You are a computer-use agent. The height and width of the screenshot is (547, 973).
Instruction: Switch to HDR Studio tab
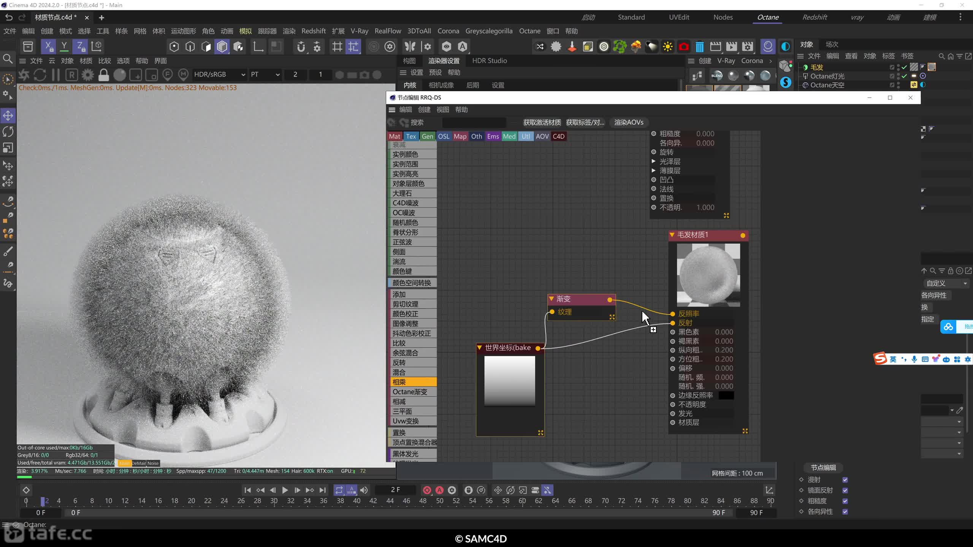pos(490,61)
